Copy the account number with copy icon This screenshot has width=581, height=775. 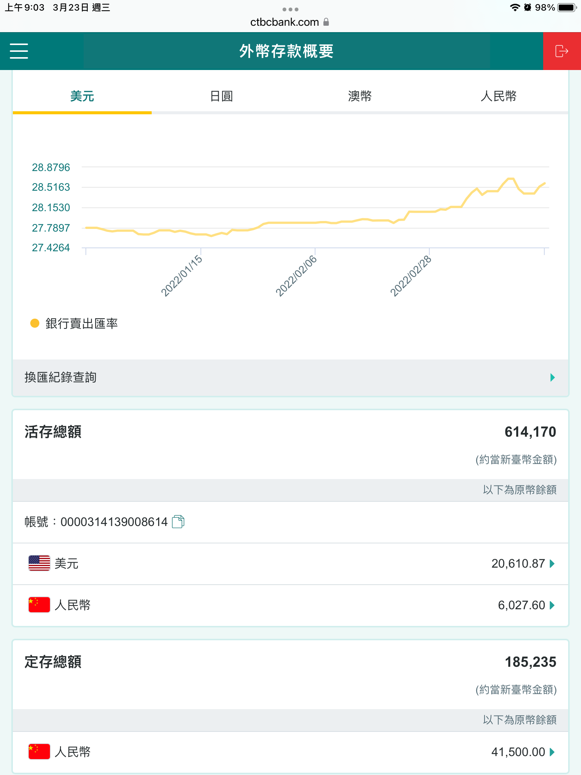(178, 522)
